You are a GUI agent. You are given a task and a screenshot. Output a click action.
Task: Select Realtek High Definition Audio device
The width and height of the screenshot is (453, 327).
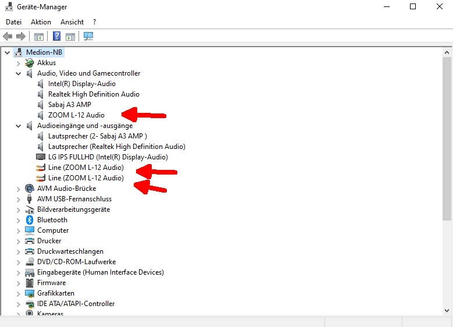pos(94,94)
